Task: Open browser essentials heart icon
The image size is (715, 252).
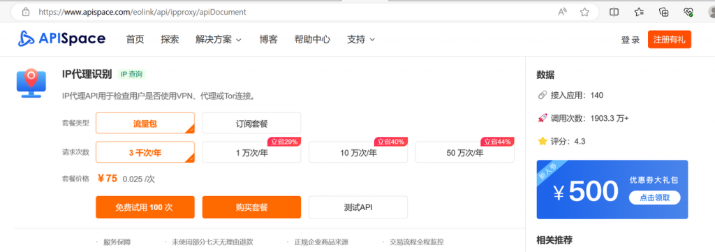Action: tap(688, 13)
